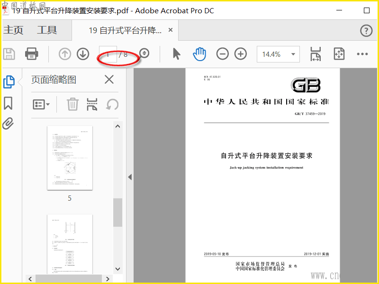Open the Attachments paperclip panel
Screen dimensions: 379x284
tap(8, 124)
